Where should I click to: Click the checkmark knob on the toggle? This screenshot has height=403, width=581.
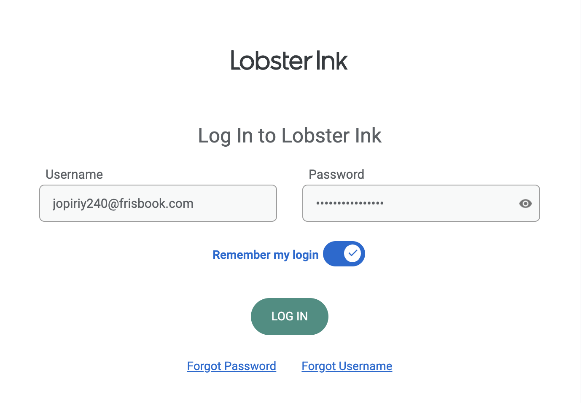click(352, 254)
